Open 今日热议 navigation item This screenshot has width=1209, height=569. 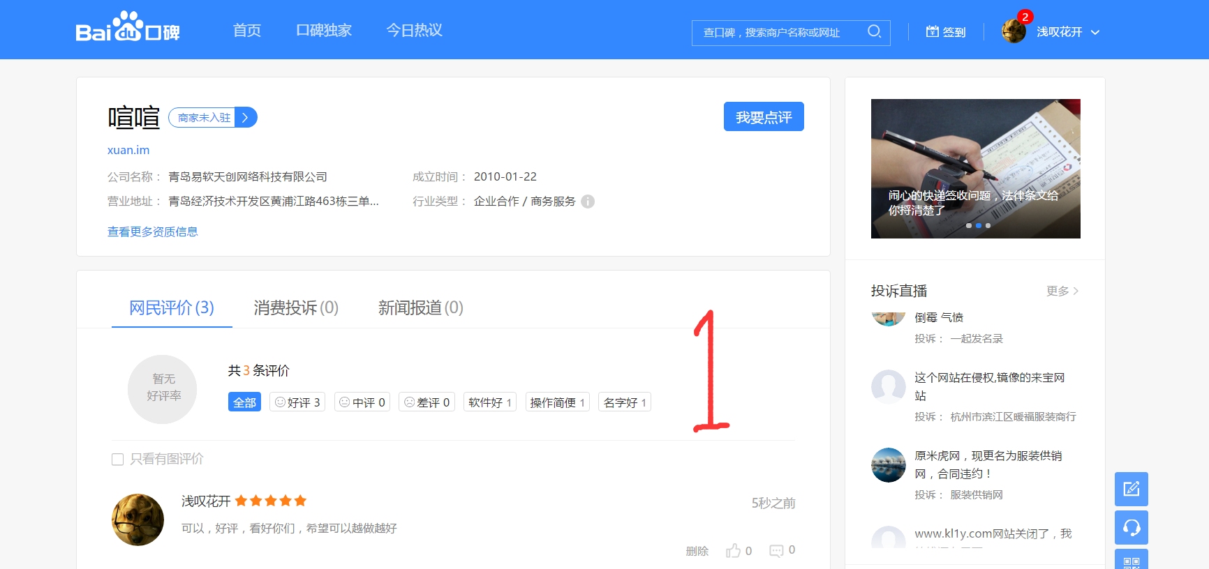pyautogui.click(x=415, y=31)
